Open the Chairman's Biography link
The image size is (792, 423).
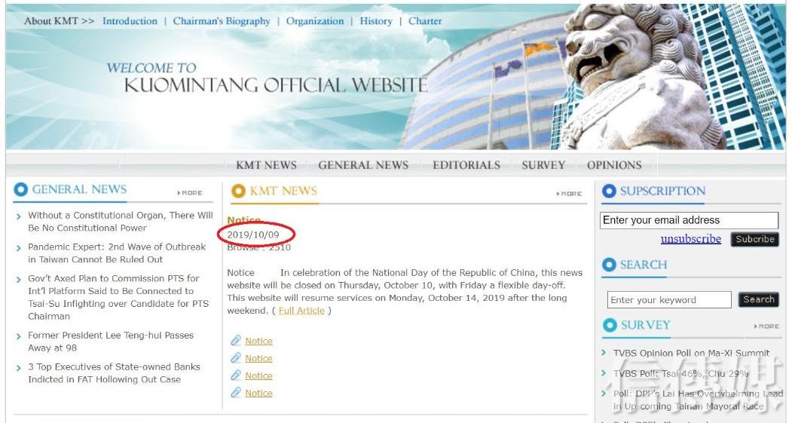pos(222,21)
